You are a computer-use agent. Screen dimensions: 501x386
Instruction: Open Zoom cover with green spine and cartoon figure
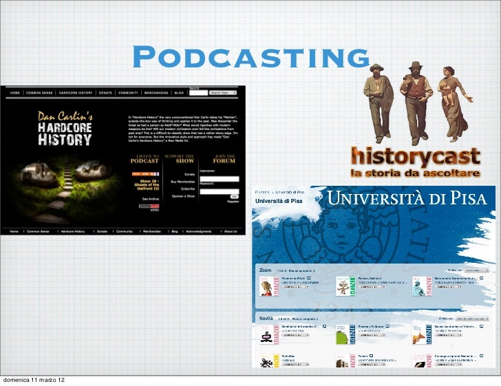click(345, 286)
